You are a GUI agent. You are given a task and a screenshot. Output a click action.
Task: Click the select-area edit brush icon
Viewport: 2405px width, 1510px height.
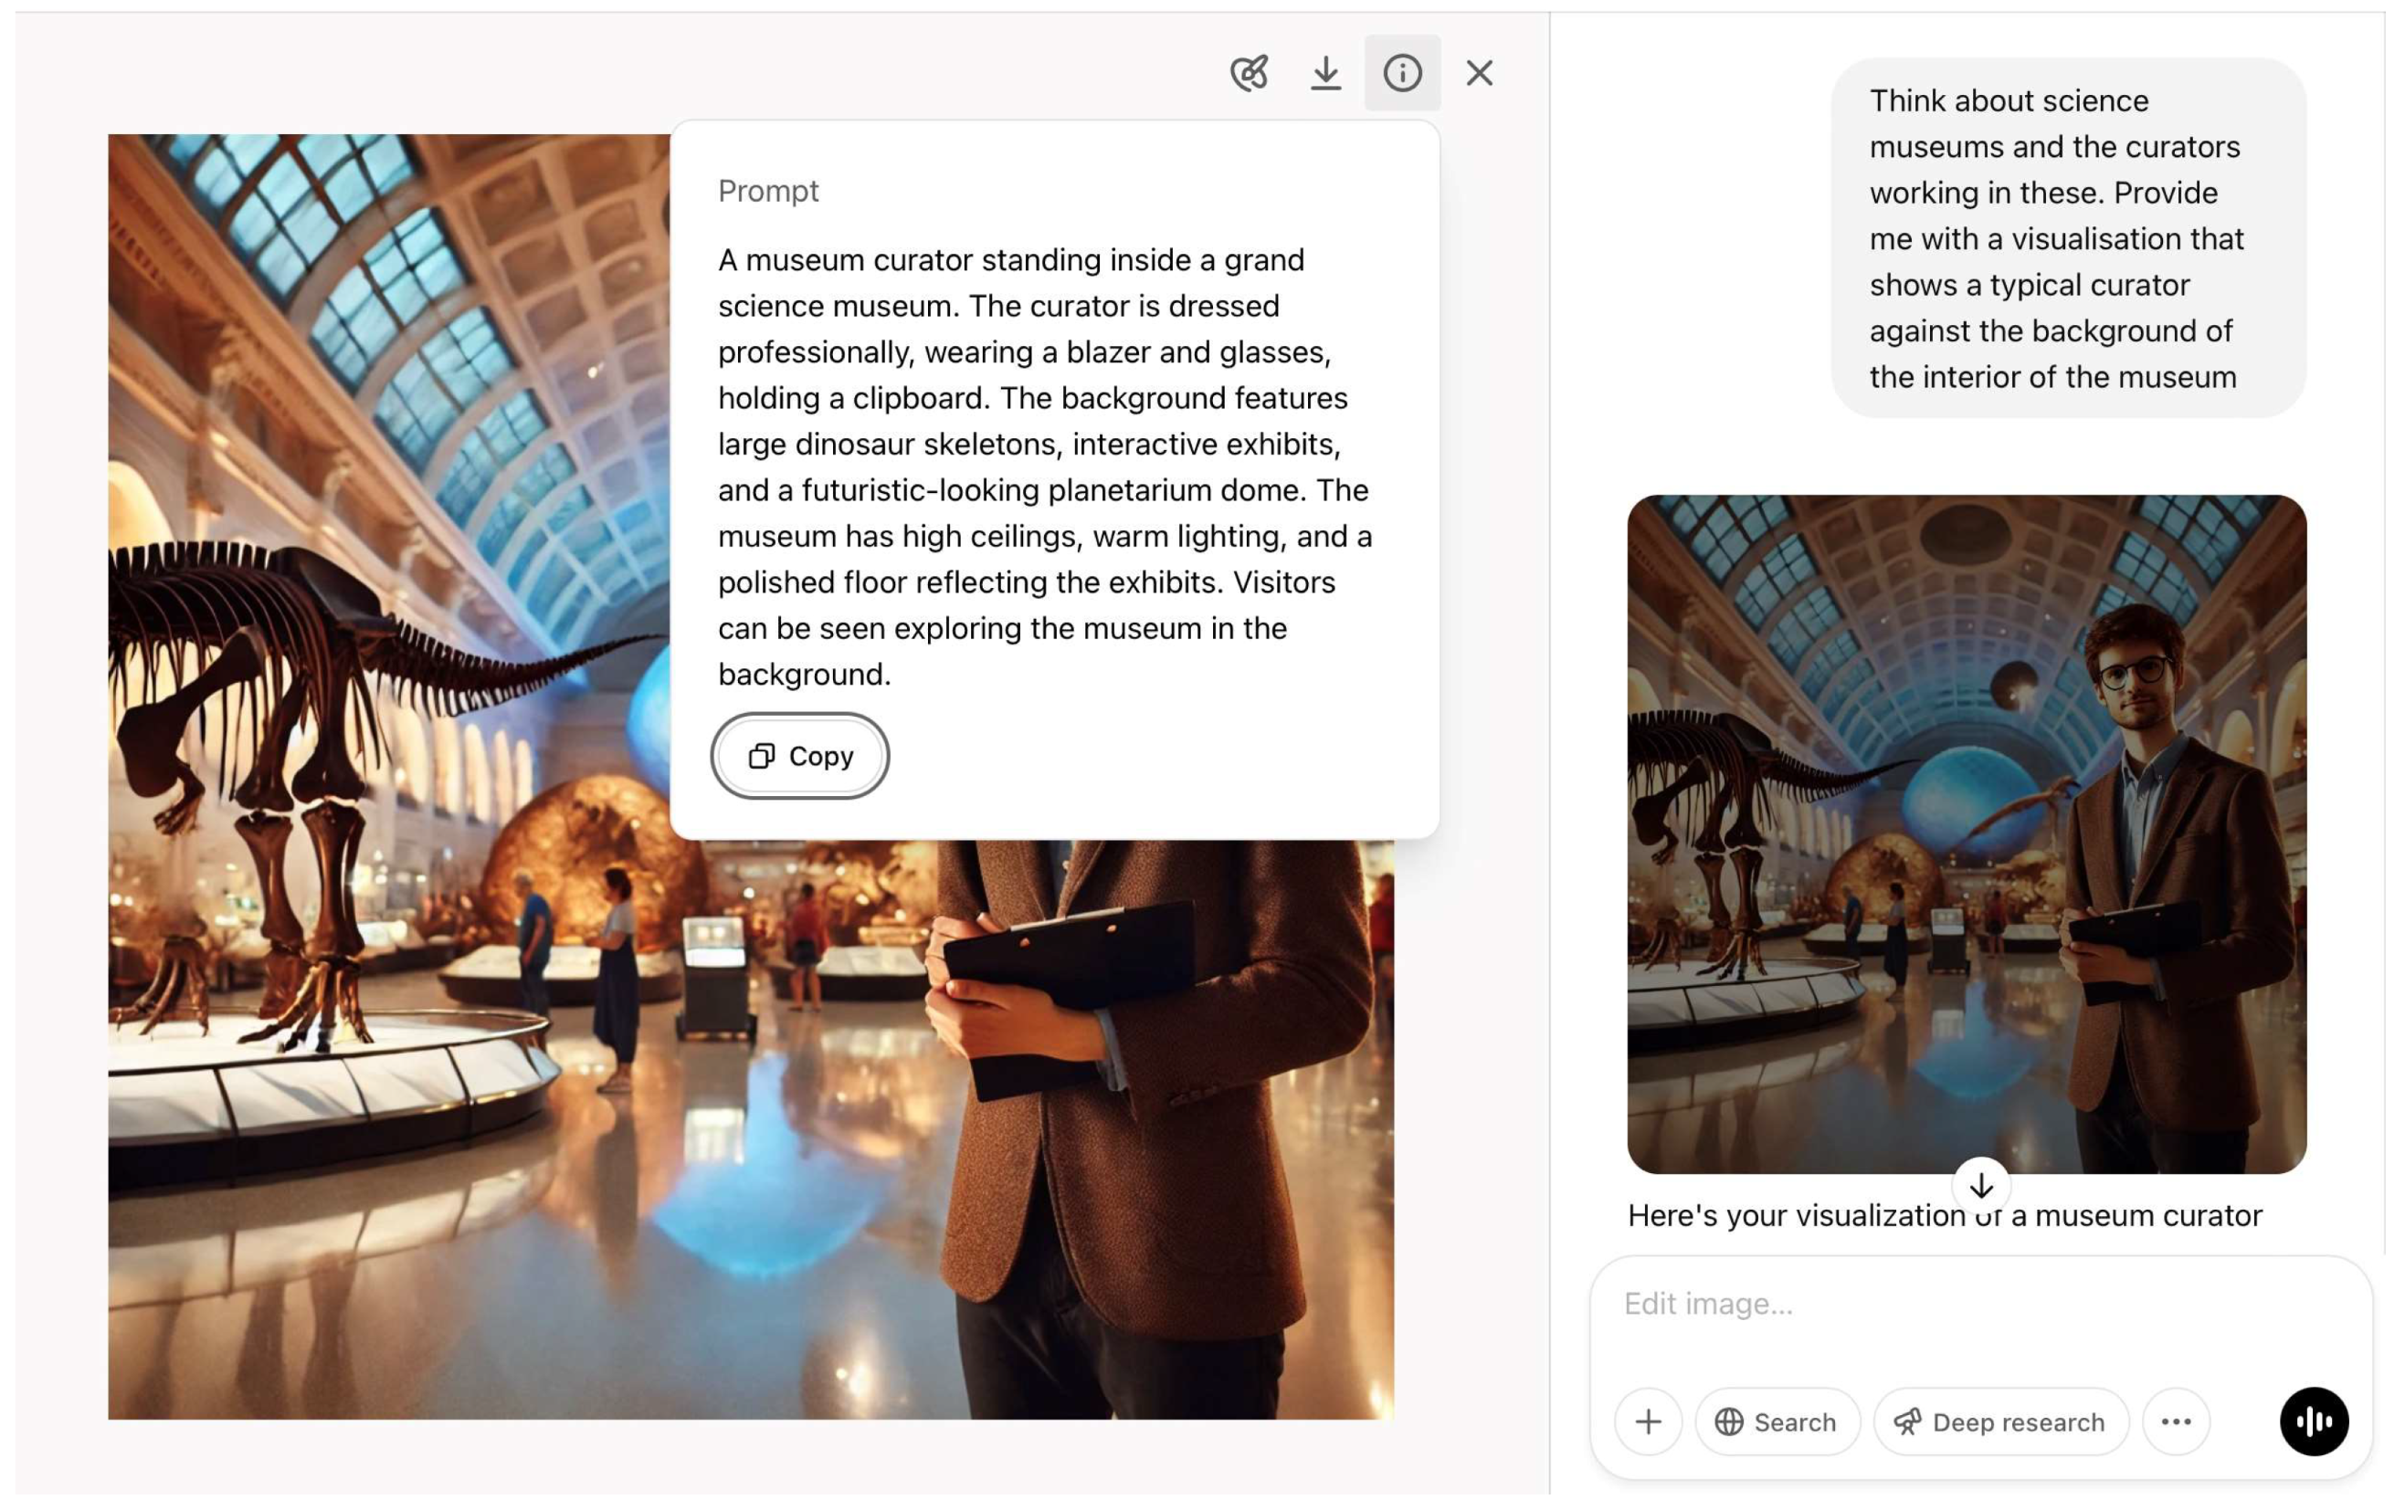pos(1249,73)
